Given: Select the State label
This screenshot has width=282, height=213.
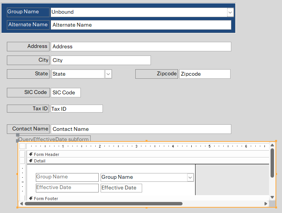Looking at the screenshot, I should pyautogui.click(x=28, y=74).
